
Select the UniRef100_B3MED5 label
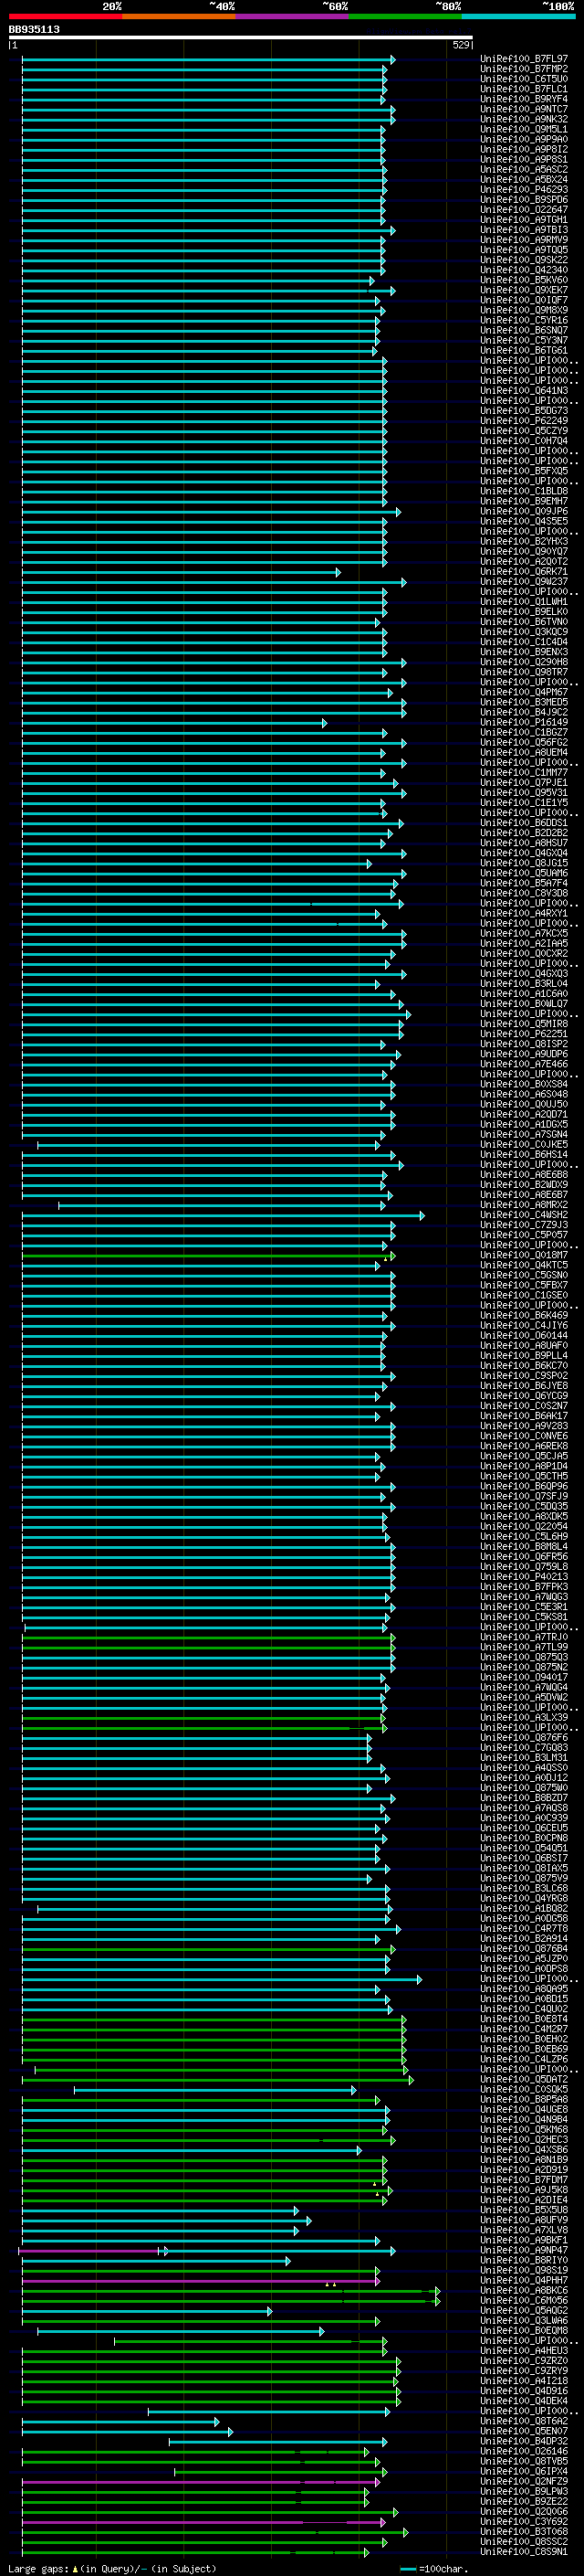(524, 702)
